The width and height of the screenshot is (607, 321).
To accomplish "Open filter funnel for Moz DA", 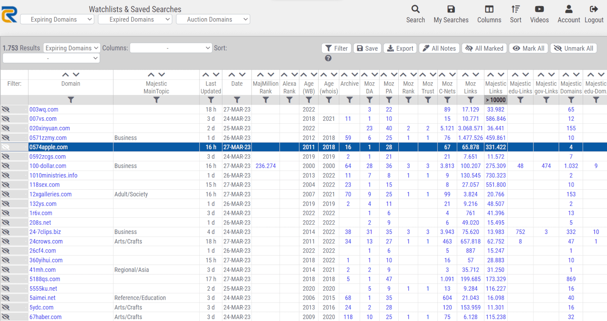I will point(370,100).
